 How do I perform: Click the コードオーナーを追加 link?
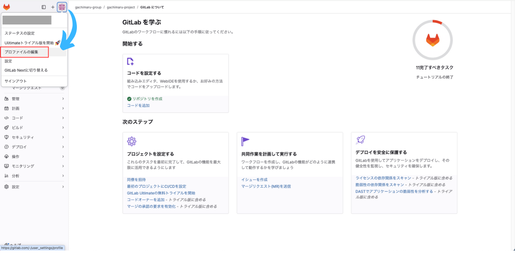coord(146,200)
